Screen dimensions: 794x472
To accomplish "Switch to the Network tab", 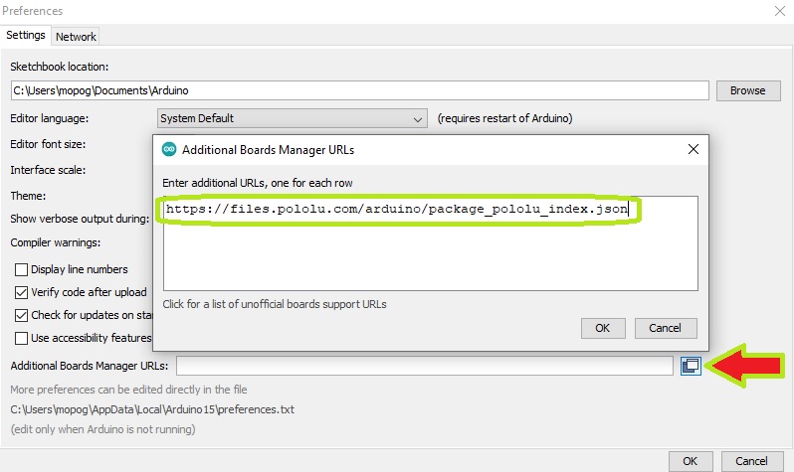I will coord(76,37).
